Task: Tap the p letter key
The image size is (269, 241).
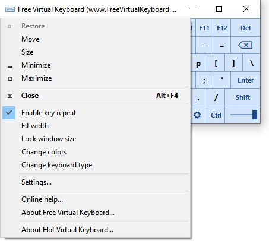Action: point(198,63)
